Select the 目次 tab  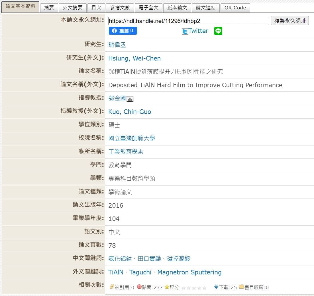[x=96, y=8]
